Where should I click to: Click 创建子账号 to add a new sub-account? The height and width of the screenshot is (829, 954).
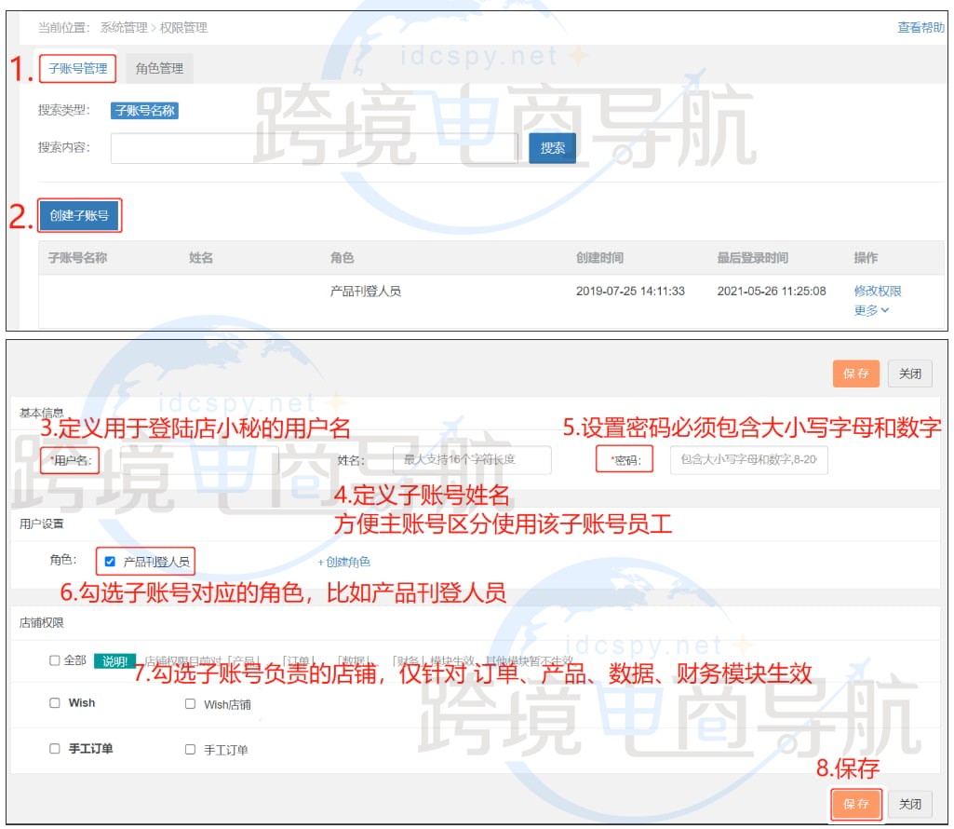click(x=80, y=213)
